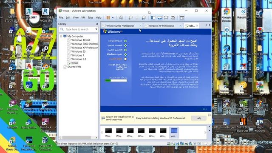
Task: Select Shared VMs in library
Action: click(x=74, y=67)
